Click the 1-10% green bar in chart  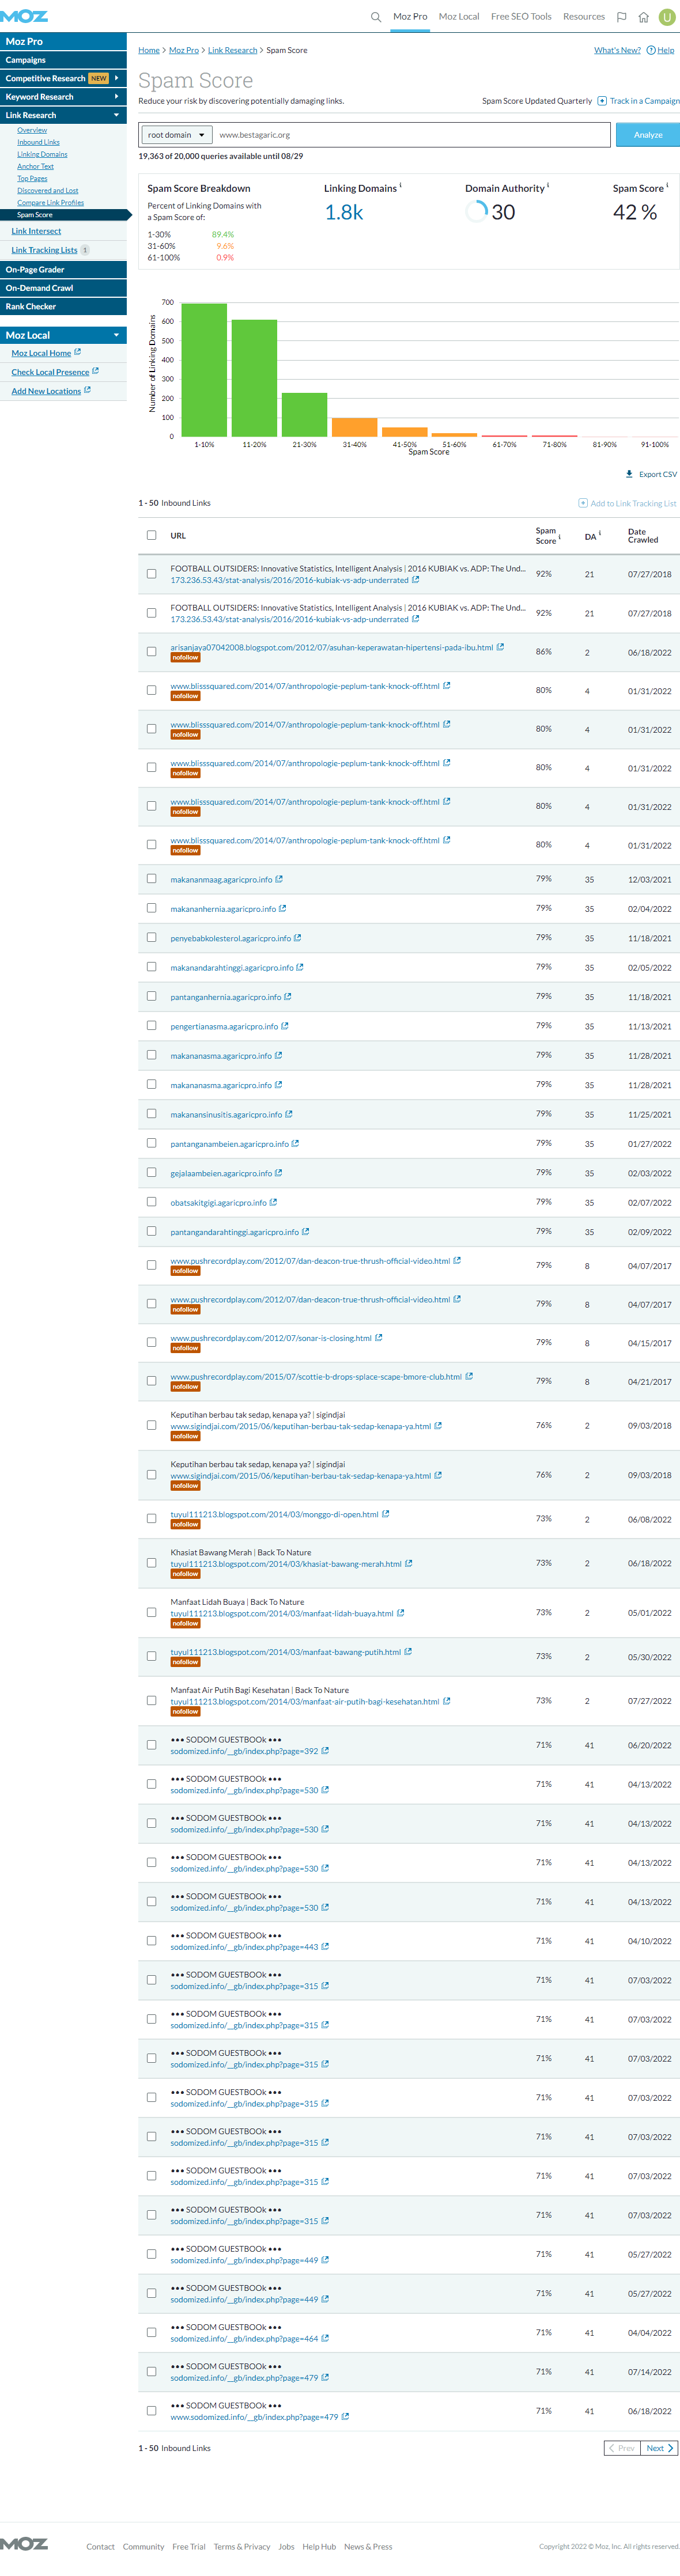[x=204, y=369]
